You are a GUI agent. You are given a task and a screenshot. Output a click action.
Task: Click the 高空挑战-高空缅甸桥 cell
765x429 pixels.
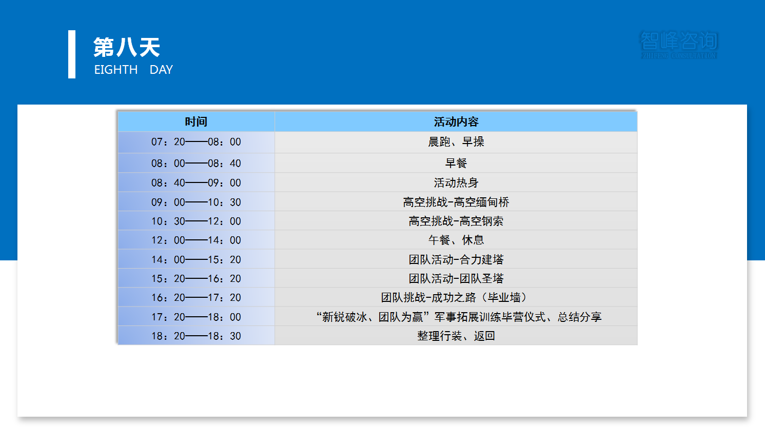pos(456,202)
